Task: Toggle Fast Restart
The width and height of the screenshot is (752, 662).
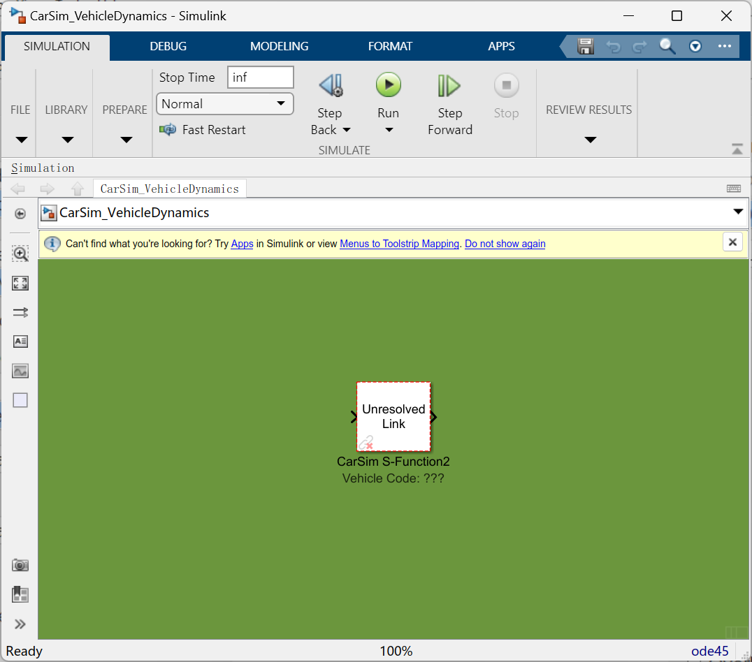Action: click(203, 130)
